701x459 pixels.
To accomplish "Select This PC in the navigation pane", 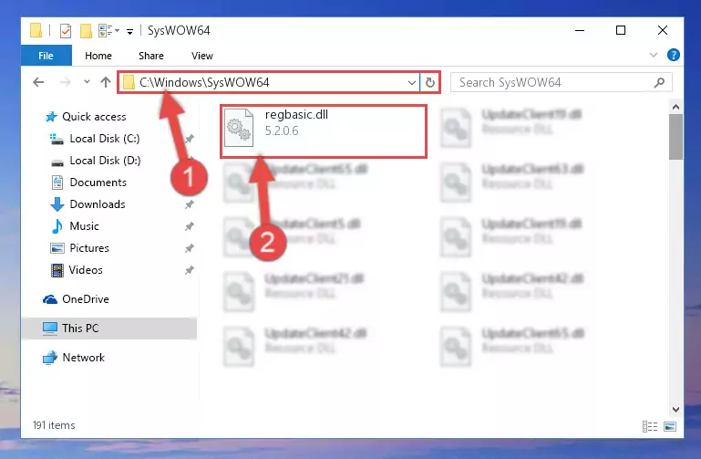I will pos(109,329).
